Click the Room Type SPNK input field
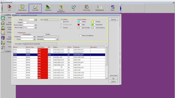The height and width of the screenshot is (98, 175). click(x=28, y=27)
